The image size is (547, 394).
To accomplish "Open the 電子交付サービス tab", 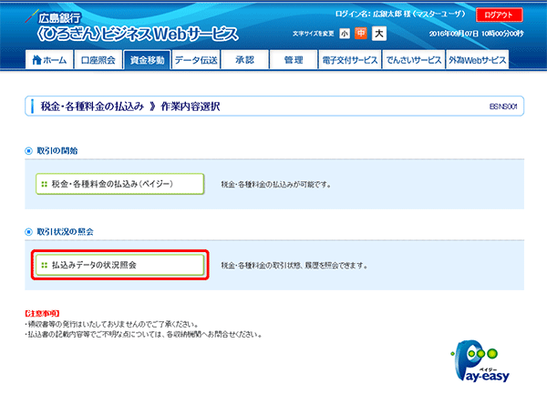I will pos(350,60).
